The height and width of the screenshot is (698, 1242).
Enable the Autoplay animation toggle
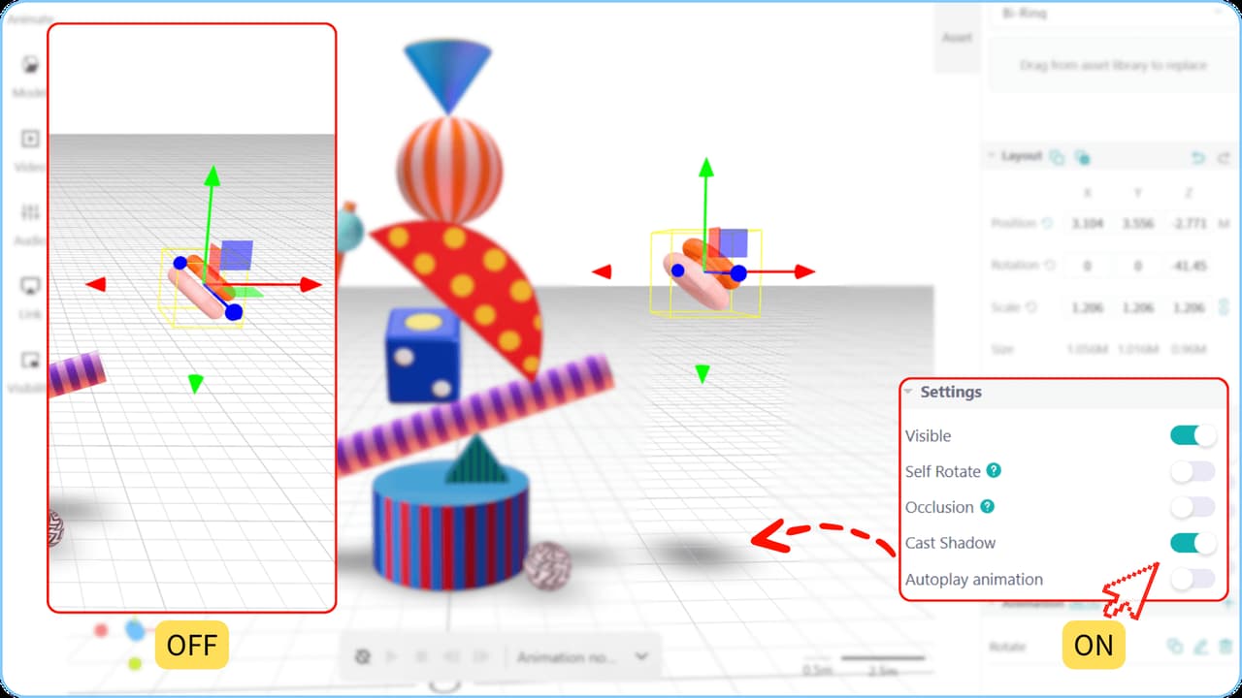(1193, 579)
